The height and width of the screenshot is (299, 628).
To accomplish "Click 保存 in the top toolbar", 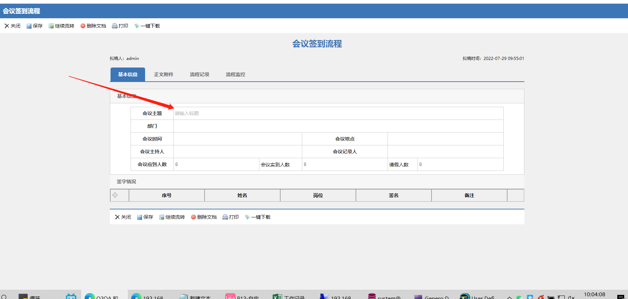I will click(35, 26).
